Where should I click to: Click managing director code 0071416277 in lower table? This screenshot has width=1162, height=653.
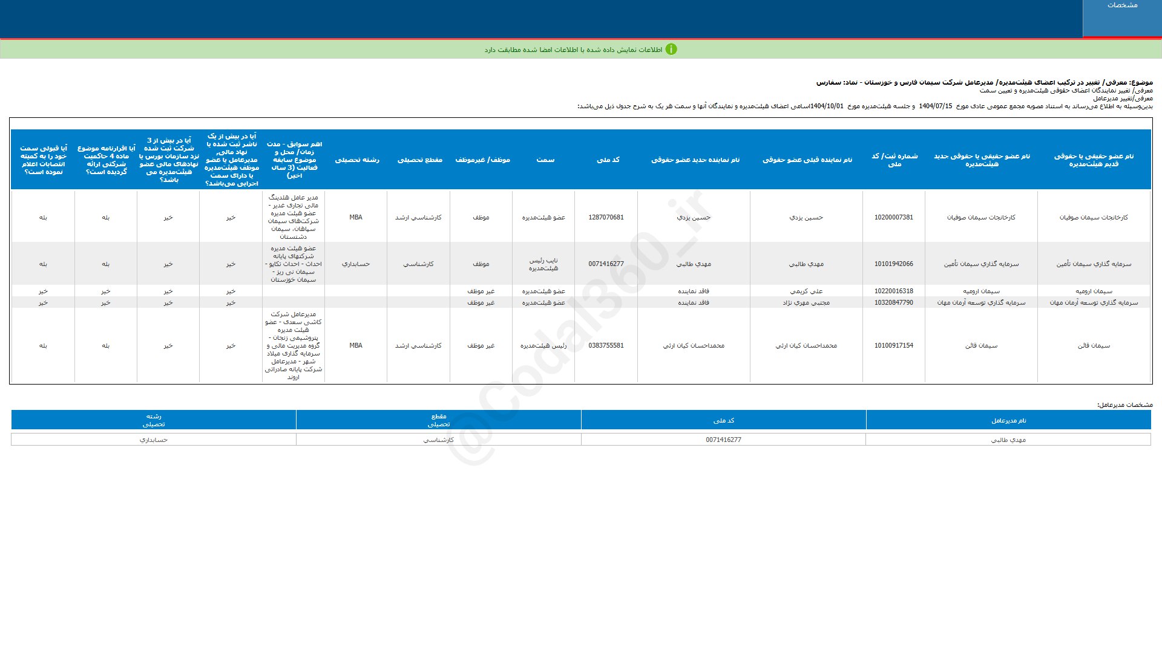[x=723, y=440]
